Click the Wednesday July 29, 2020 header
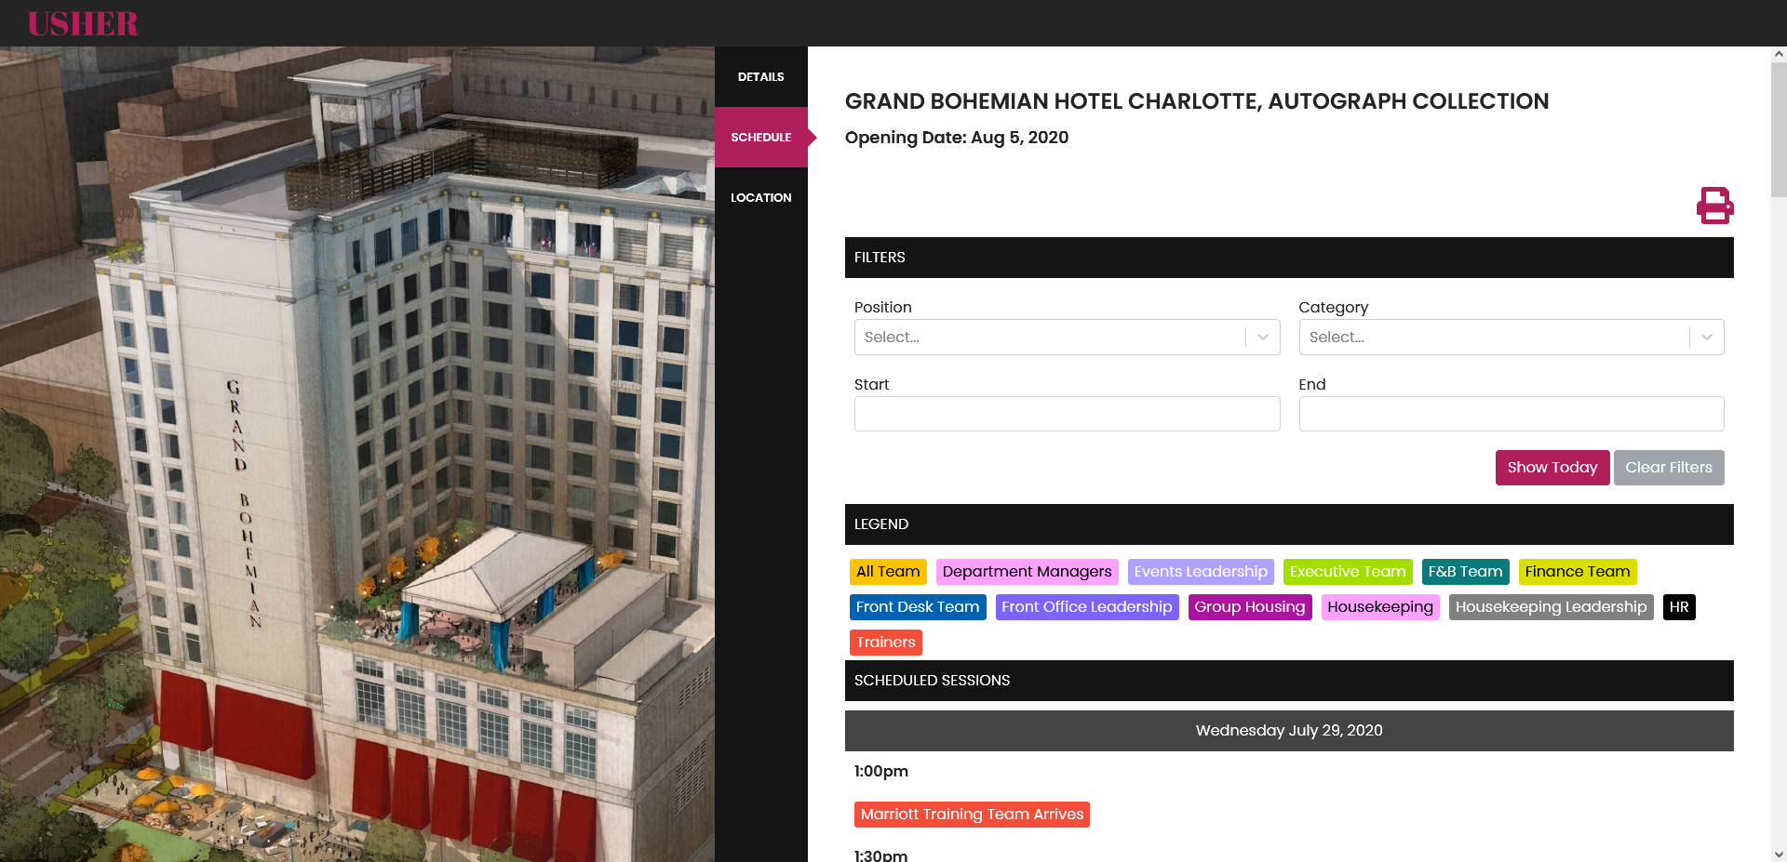Screen dimensions: 1787x862 (1289, 731)
